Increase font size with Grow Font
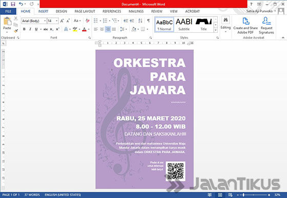This screenshot has width=287, height=198. (x=62, y=21)
